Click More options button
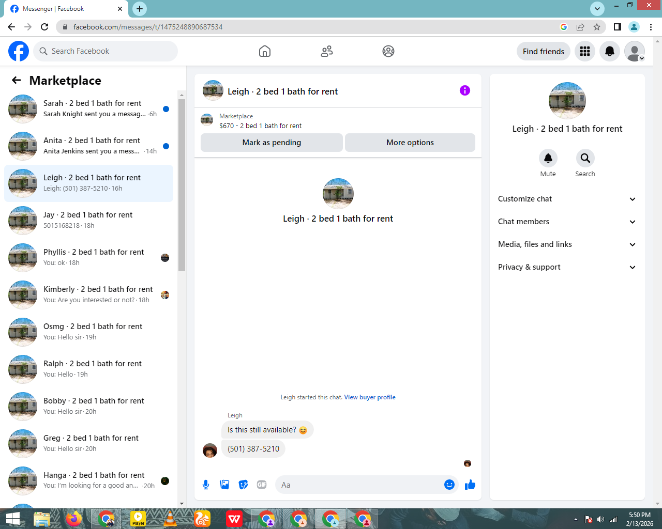 (410, 143)
